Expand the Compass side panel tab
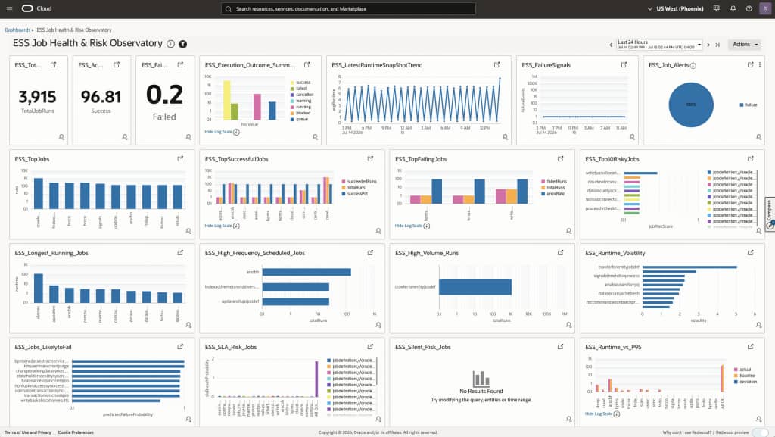Image resolution: width=775 pixels, height=437 pixels. pos(770,214)
